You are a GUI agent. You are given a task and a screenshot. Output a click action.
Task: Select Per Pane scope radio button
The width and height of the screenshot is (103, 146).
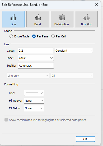(34, 36)
